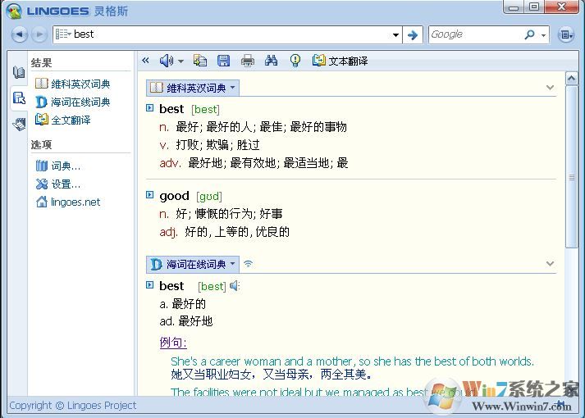Click the online signal icon beside 海词在线词典
The height and width of the screenshot is (418, 585).
point(248,264)
